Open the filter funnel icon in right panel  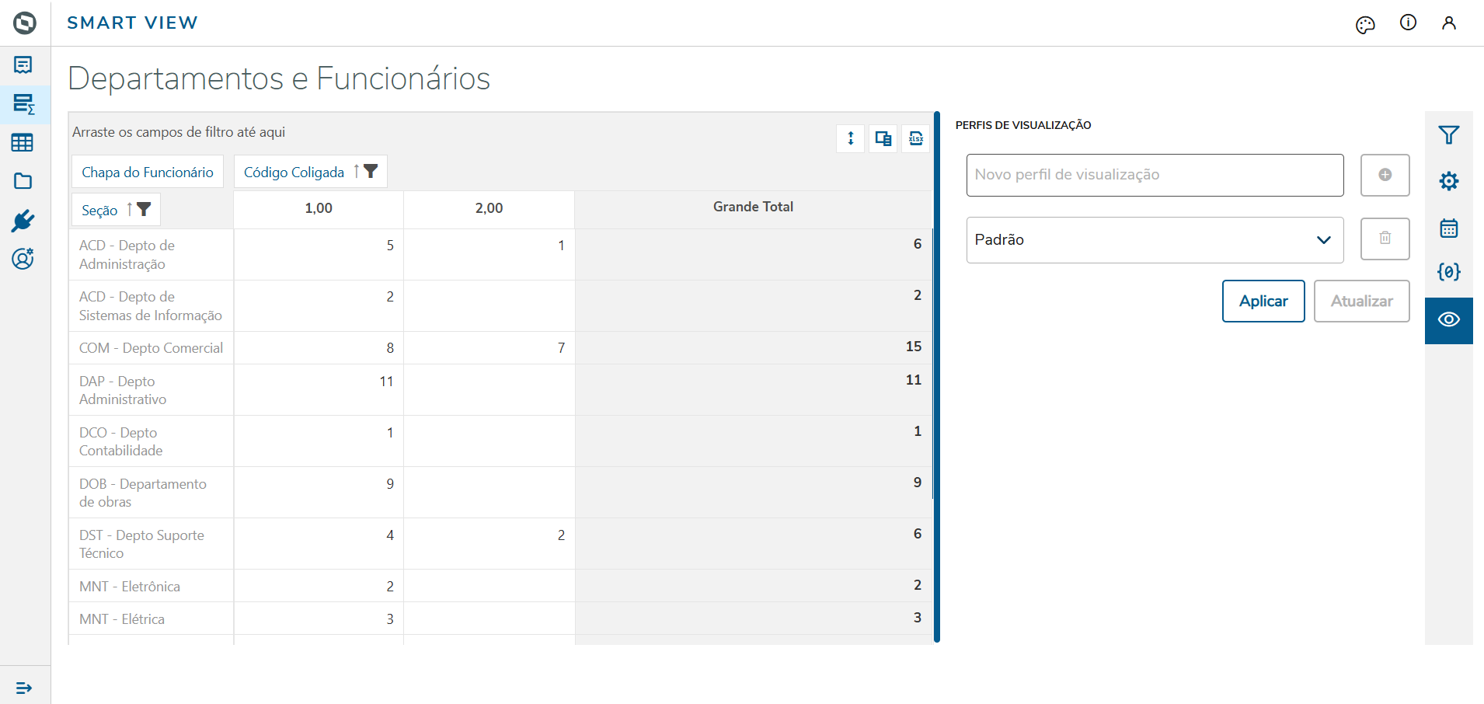pyautogui.click(x=1449, y=135)
